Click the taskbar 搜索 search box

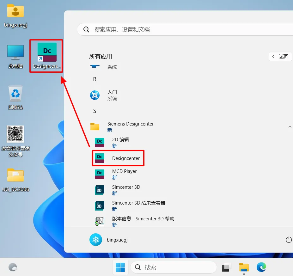coord(174,267)
